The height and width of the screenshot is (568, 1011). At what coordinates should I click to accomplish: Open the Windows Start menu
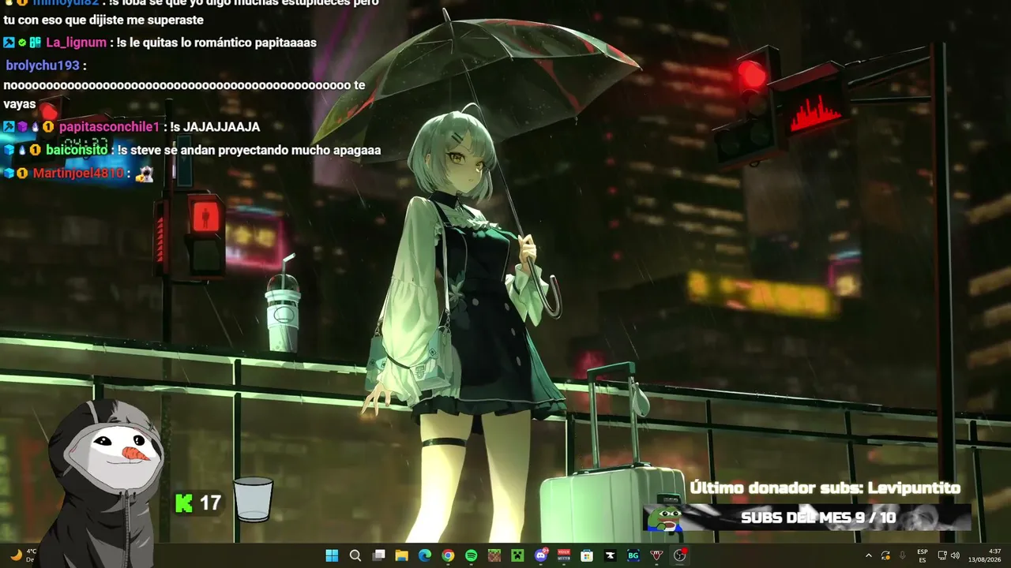[x=332, y=555]
